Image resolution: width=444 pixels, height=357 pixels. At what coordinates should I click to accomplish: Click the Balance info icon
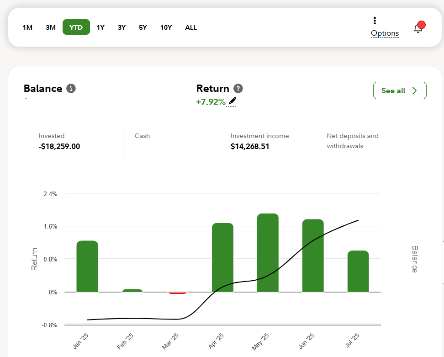(71, 88)
